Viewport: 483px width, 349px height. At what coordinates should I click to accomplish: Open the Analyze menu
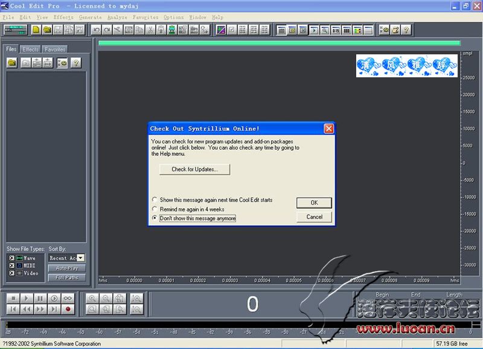pyautogui.click(x=117, y=18)
